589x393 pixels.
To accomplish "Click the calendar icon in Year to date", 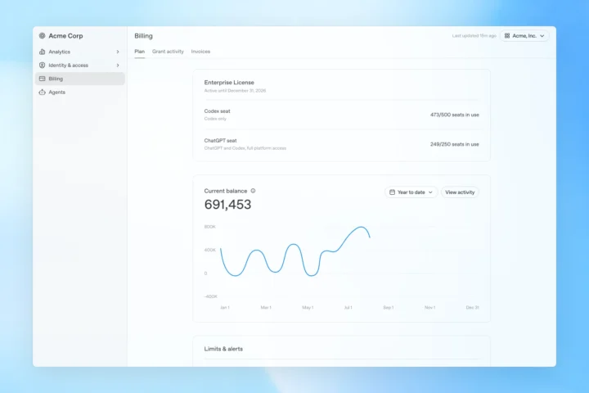I will [392, 192].
